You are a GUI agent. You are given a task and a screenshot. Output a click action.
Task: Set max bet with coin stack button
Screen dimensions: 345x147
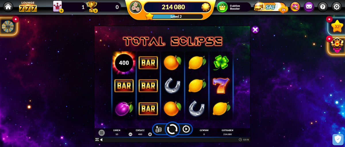point(158,129)
